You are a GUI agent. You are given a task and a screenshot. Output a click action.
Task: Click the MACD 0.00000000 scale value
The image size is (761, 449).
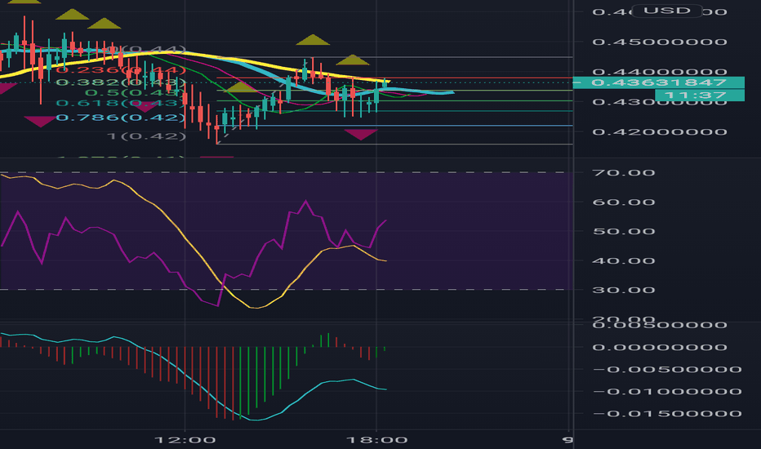pyautogui.click(x=659, y=348)
